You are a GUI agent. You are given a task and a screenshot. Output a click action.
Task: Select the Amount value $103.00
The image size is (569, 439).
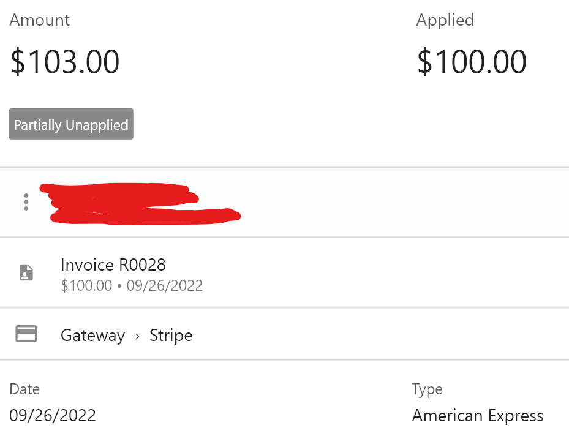[x=65, y=61]
